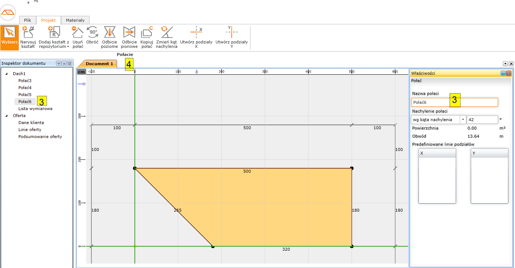This screenshot has height=268, width=515.
Task: Open the Materiały ribbon tab
Action: pos(75,20)
